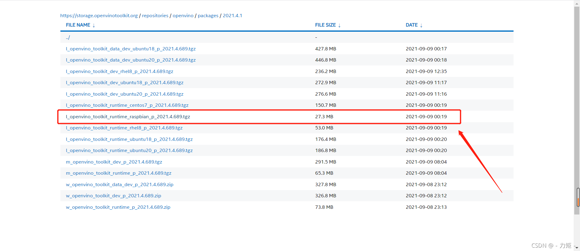
Task: Download m_openvino_toolkit_dev_p tgz
Action: tap(114, 162)
